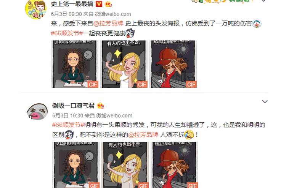Open blonde girl GIF in first post

124,64
